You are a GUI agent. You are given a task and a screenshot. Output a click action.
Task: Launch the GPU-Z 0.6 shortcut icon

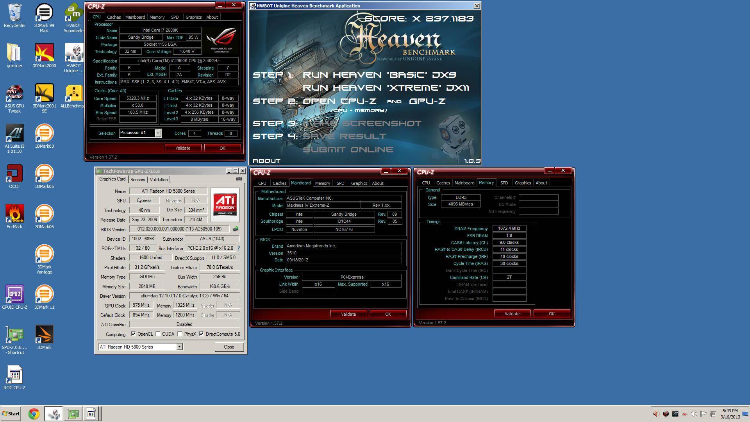tap(14, 340)
